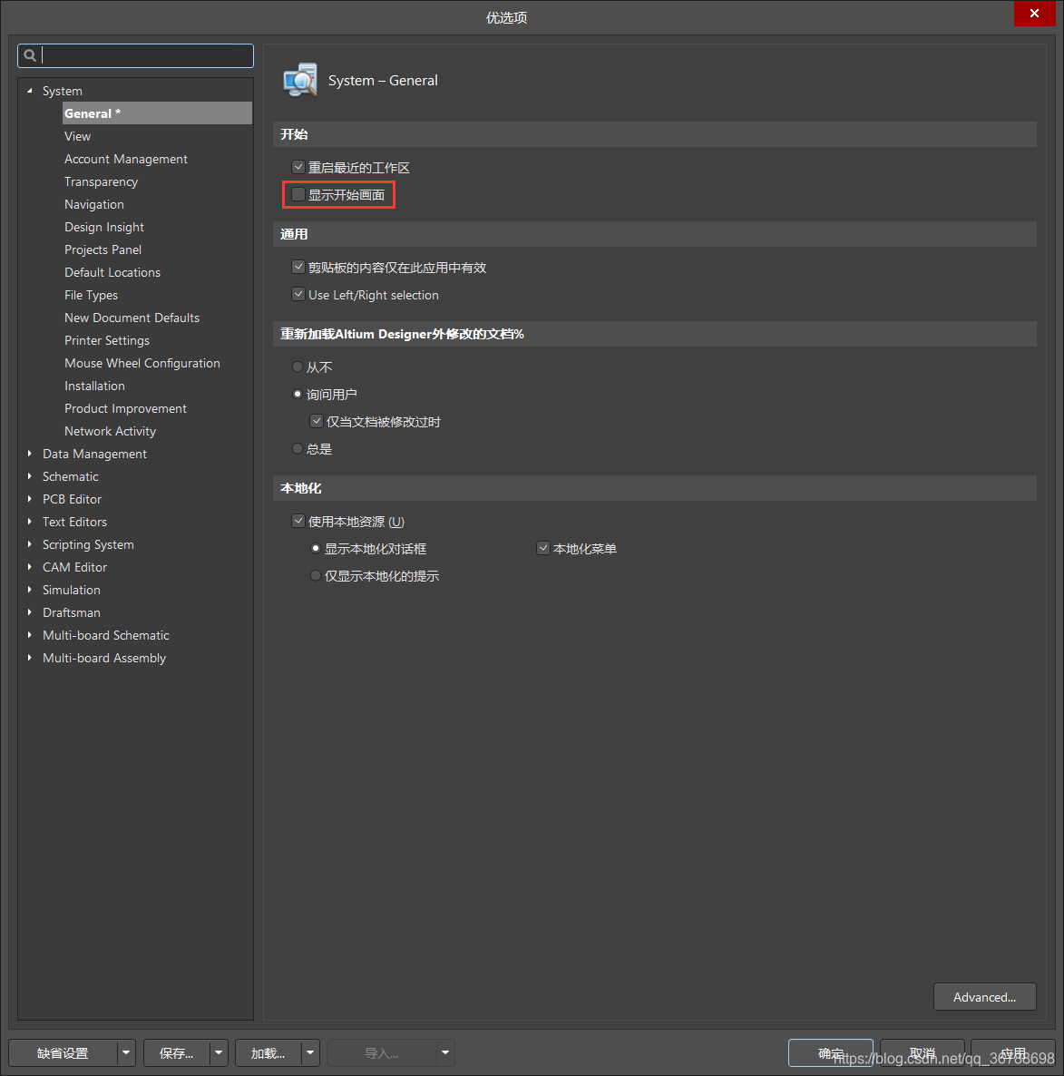Select the 总是 radio button
Screen dimensions: 1064x1076
tap(298, 449)
